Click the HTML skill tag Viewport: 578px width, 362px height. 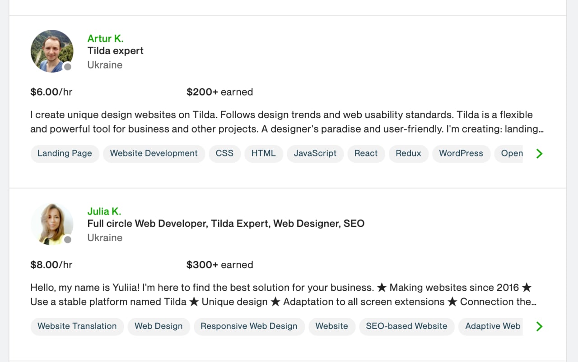[x=263, y=153]
